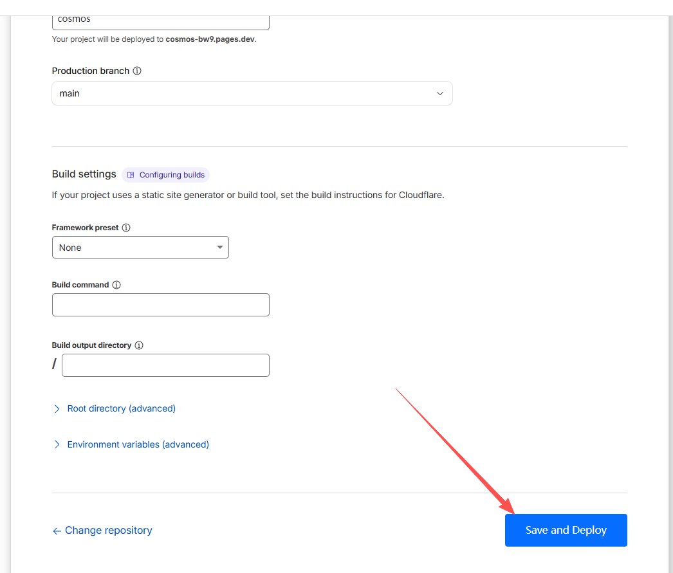673x573 pixels.
Task: Expand the Environment variables chevron arrow
Action: pos(57,445)
